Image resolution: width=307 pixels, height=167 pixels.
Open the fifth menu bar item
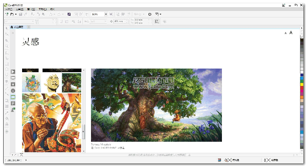pyautogui.click(x=52, y=9)
